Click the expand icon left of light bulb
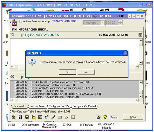Viewport: 154px width, 132px height. pos(99,117)
